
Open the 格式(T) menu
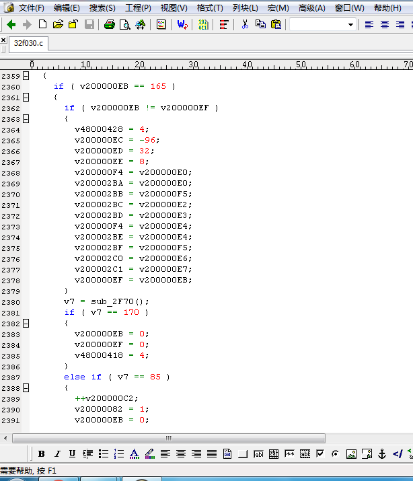[x=210, y=8]
